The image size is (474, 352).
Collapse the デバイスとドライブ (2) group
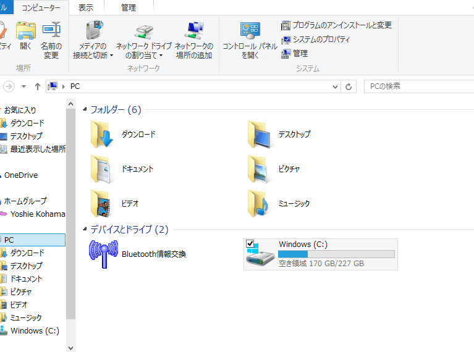pos(85,230)
